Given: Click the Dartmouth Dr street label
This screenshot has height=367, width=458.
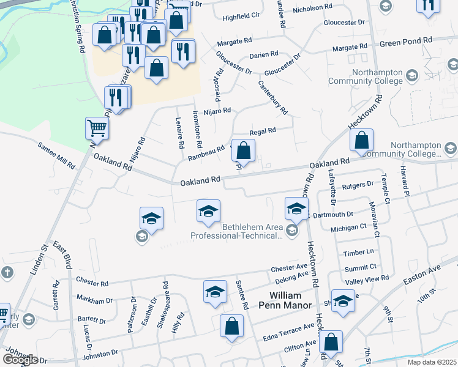Looking at the screenshot, I should coord(333,215).
